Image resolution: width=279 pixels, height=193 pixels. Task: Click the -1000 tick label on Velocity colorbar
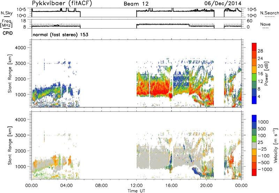265,169
